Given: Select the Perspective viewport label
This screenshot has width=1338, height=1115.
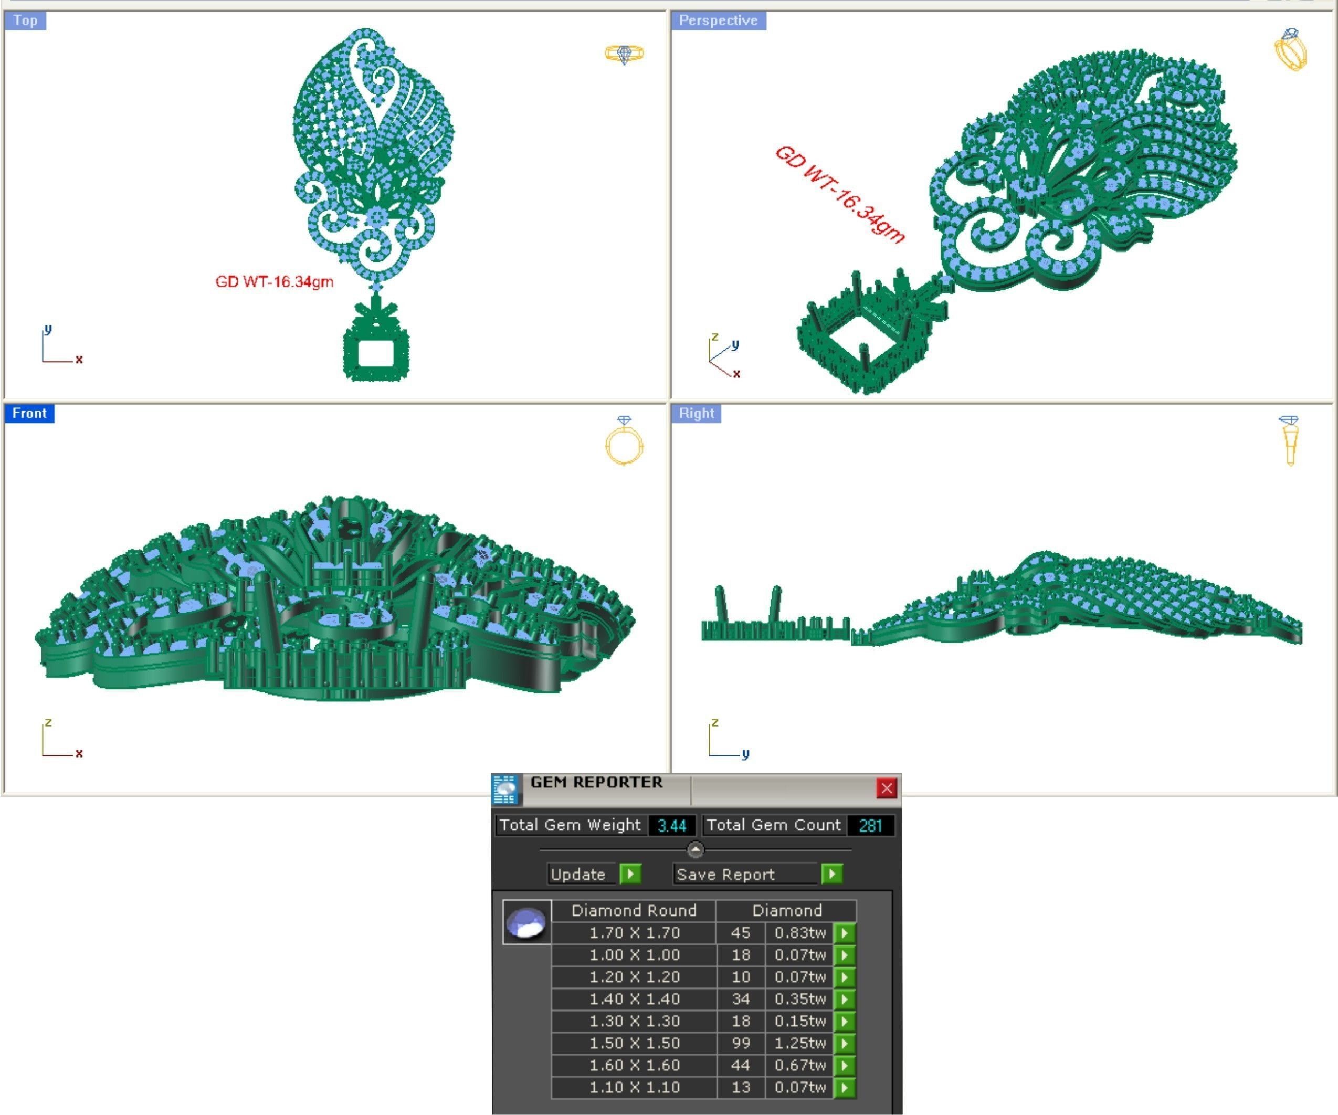Looking at the screenshot, I should [x=718, y=20].
